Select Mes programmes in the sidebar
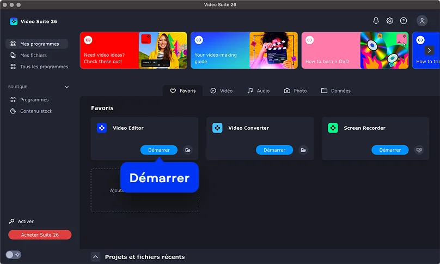Image resolution: width=440 pixels, height=264 pixels. [37, 44]
